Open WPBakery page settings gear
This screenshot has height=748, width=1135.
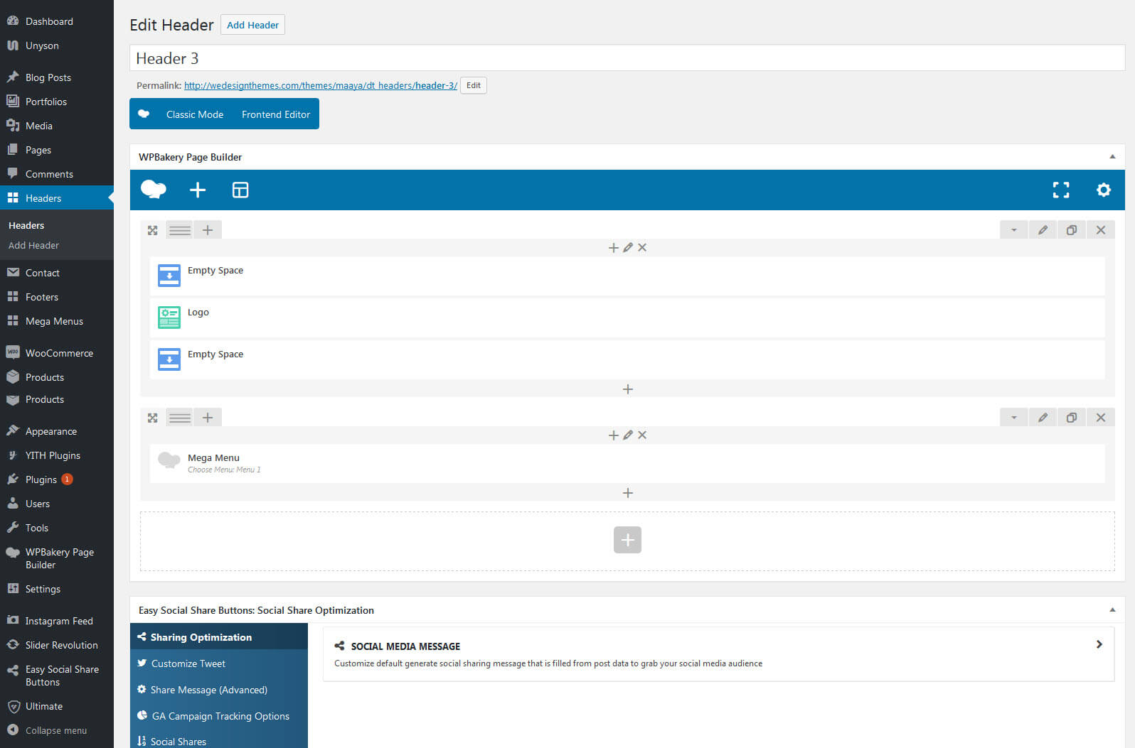(x=1103, y=190)
